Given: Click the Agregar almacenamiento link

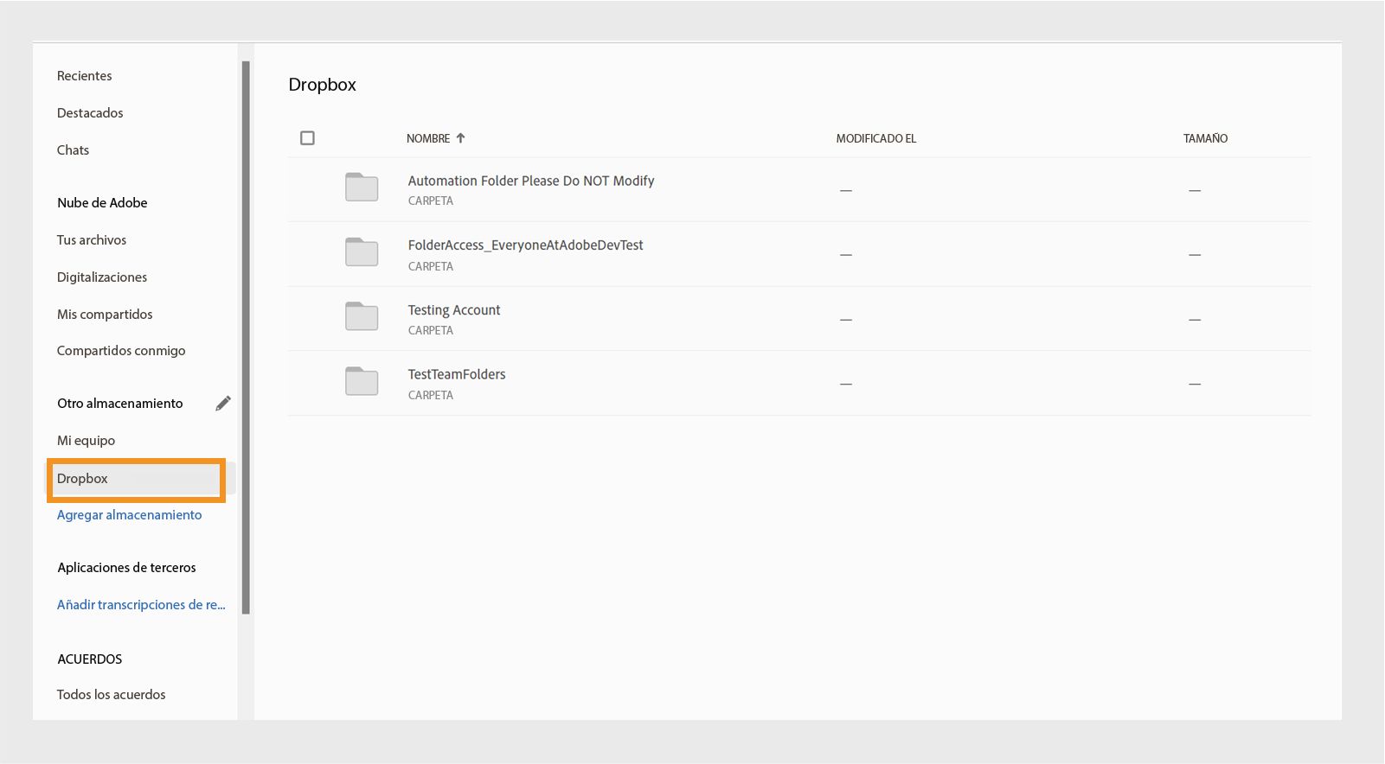Looking at the screenshot, I should [x=129, y=515].
